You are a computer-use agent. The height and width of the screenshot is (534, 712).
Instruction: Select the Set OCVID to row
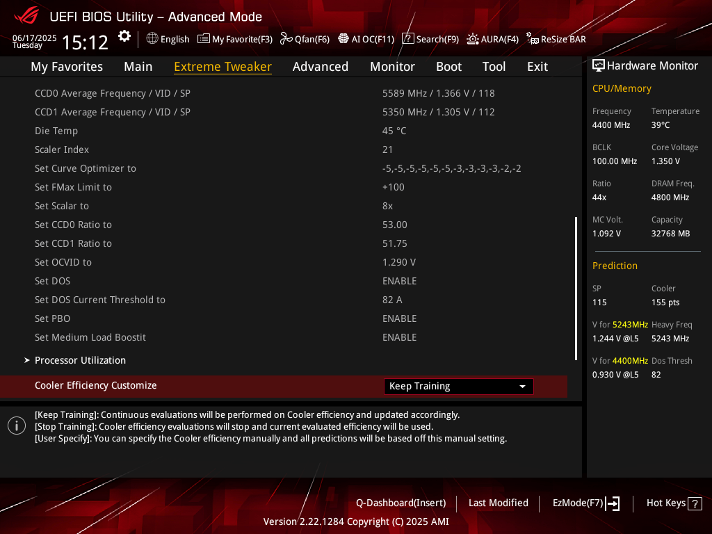tap(284, 262)
